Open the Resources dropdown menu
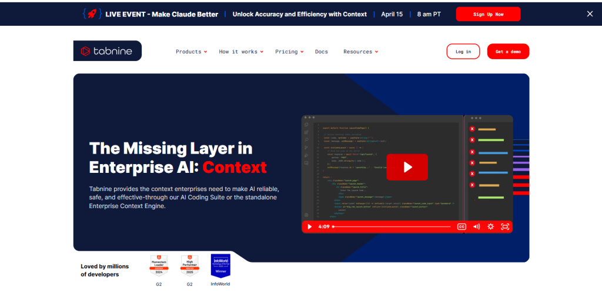 (360, 52)
